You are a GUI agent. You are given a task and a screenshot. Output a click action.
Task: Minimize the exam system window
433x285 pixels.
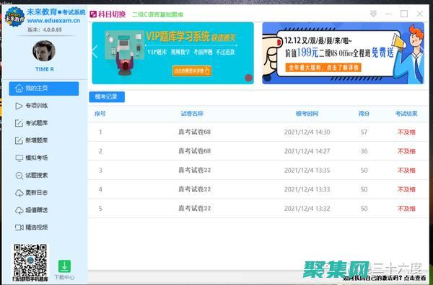click(x=389, y=14)
